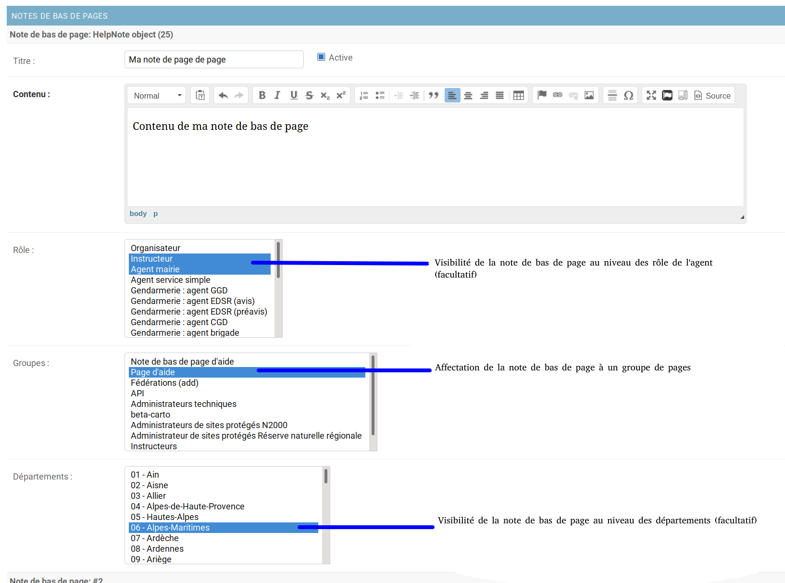
Task: Select the superscript option
Action: 341,95
